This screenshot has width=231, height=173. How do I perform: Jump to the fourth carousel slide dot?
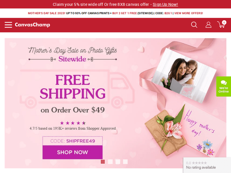pos(125,162)
